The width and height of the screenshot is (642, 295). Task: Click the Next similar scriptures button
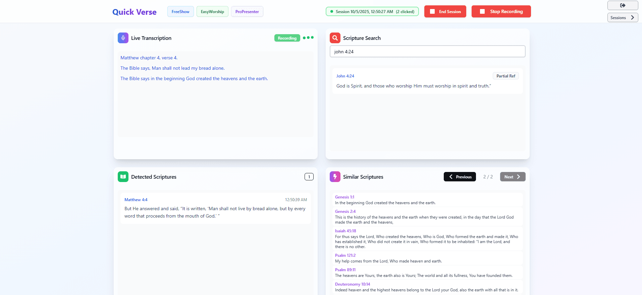[512, 177]
